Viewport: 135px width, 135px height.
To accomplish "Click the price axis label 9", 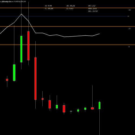I will [129, 47].
